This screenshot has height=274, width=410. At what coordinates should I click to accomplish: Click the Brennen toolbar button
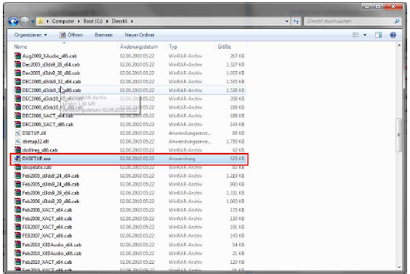pyautogui.click(x=104, y=35)
